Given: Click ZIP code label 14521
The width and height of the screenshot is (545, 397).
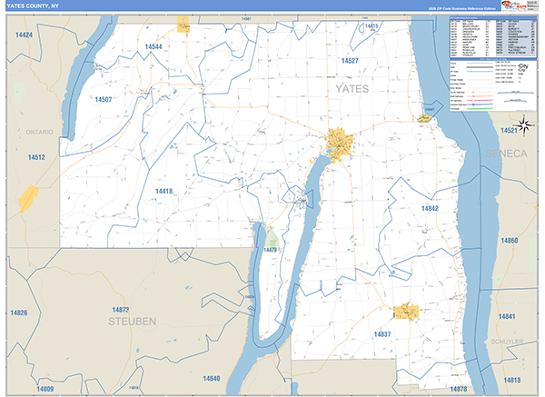Looking at the screenshot, I should pos(509,130).
